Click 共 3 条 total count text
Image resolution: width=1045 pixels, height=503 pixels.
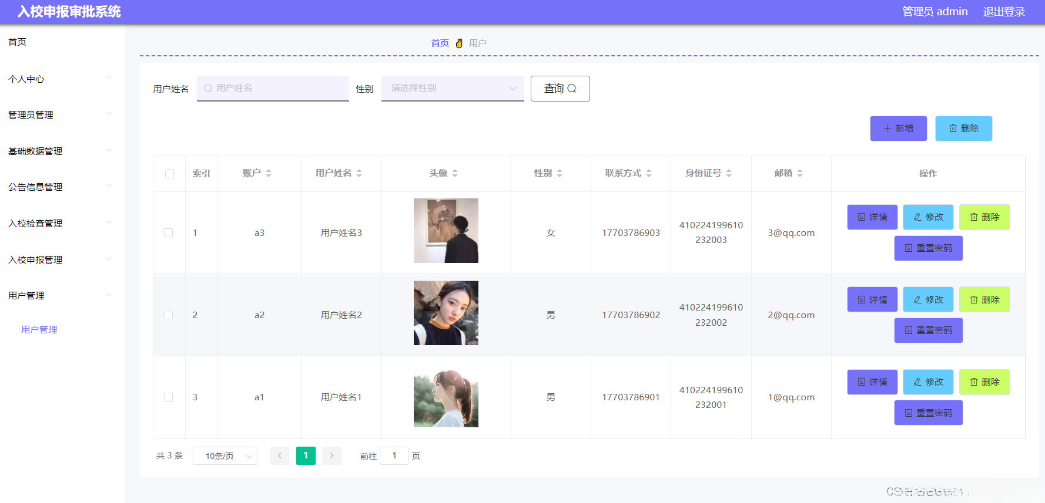(170, 455)
